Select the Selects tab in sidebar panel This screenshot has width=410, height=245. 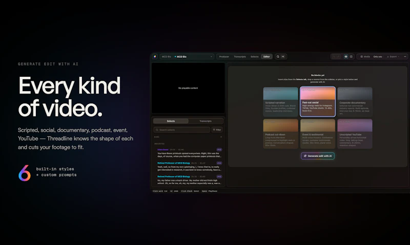[171, 121]
